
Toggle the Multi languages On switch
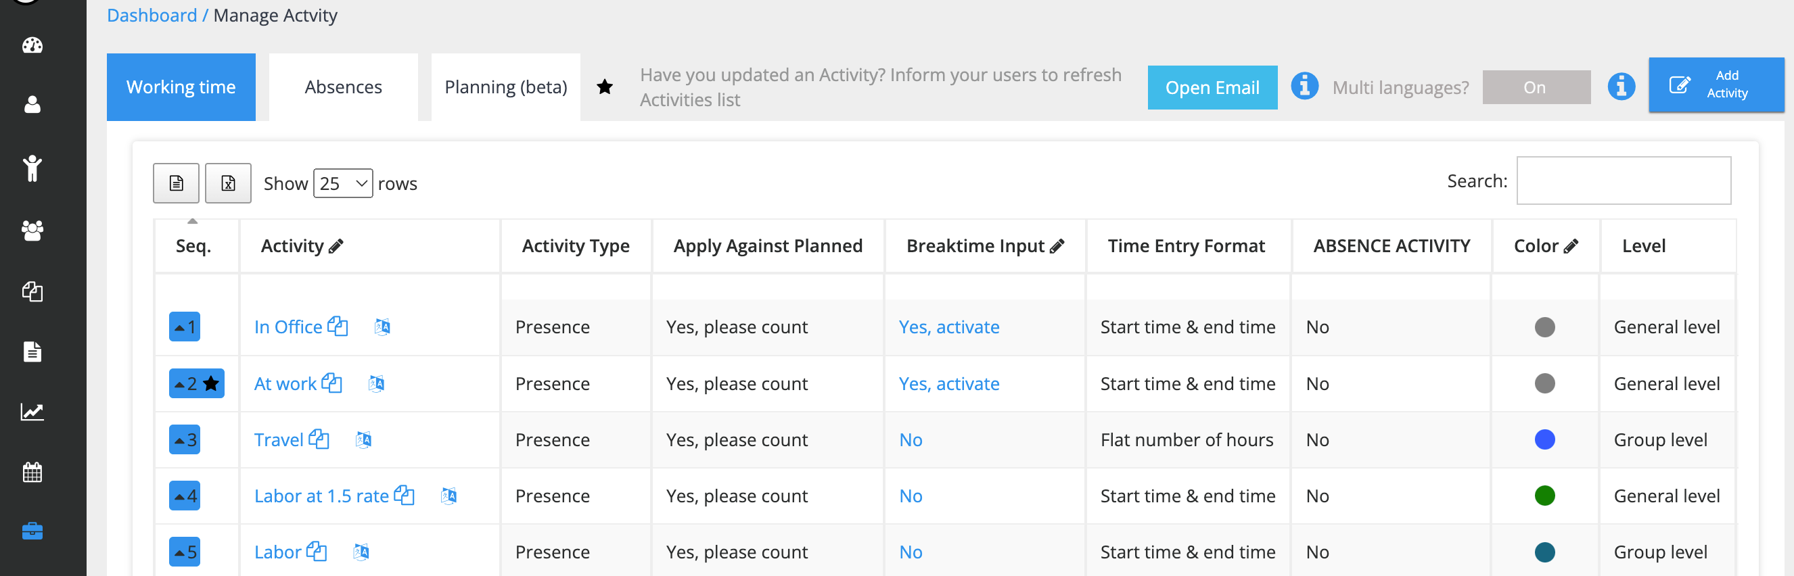1536,88
